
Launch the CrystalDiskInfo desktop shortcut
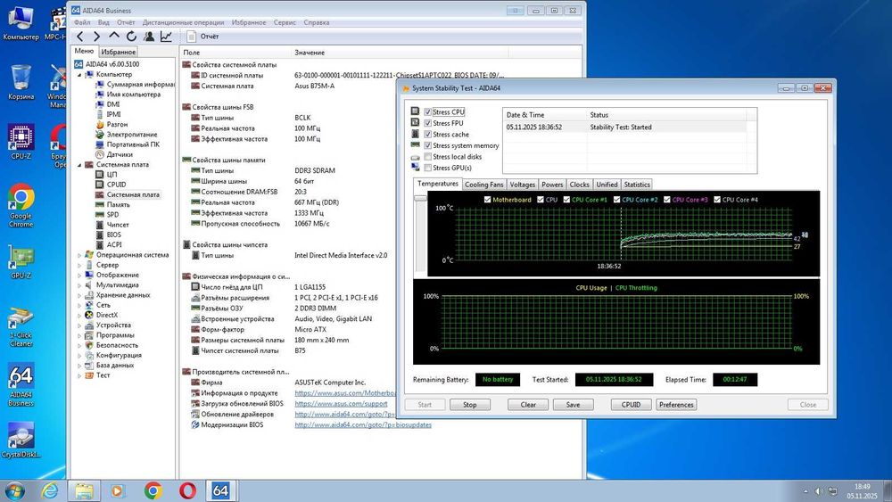[21, 440]
